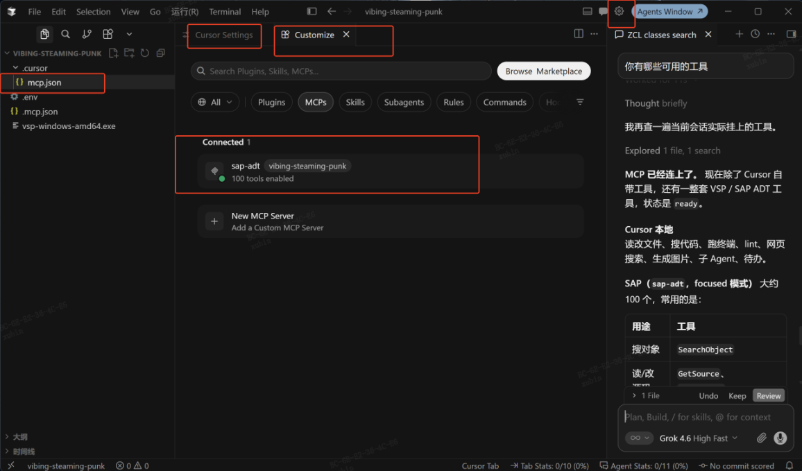
Task: Start voice input with the microphone icon
Action: (780, 438)
